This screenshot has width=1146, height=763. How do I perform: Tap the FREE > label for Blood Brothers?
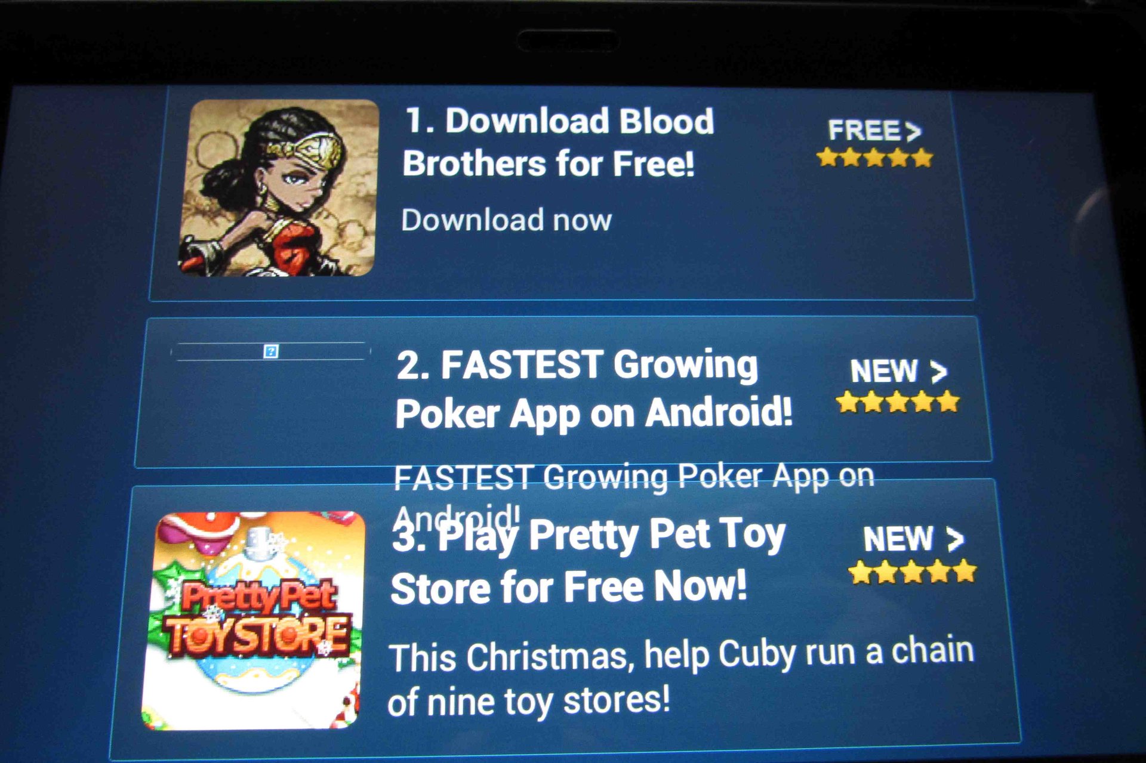point(874,131)
